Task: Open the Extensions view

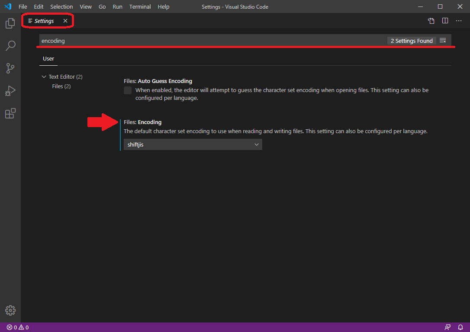Action: point(10,113)
